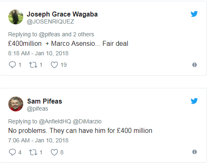Open info icon on Sam's tweet
Viewport: 207px width, 163px height.
pyautogui.click(x=195, y=152)
